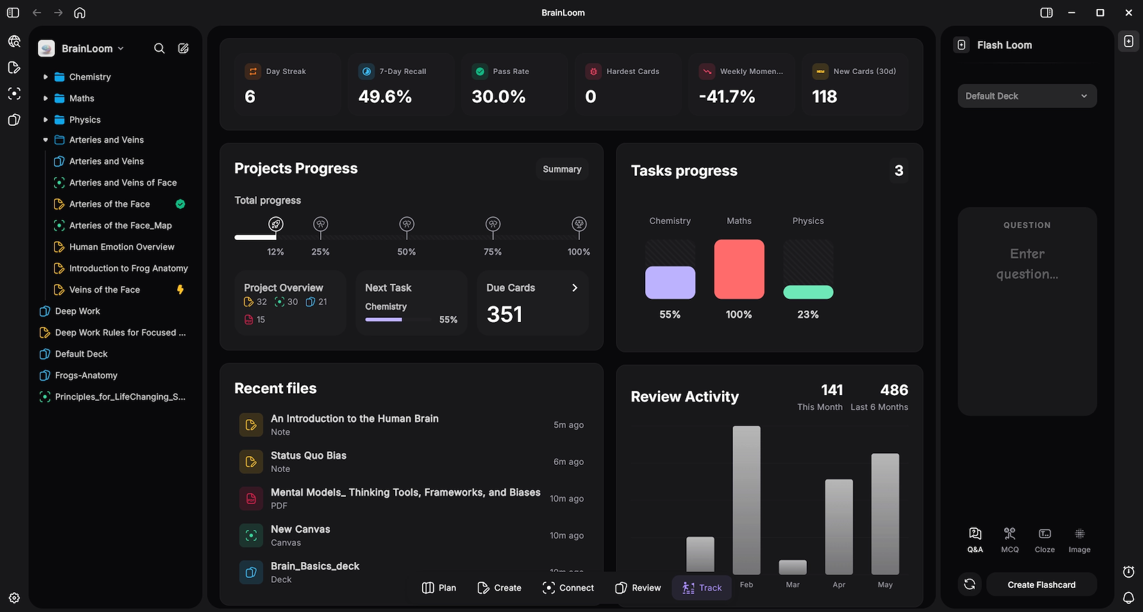Viewport: 1143px width, 612px height.
Task: Open the notes icon in left rail
Action: (14, 67)
